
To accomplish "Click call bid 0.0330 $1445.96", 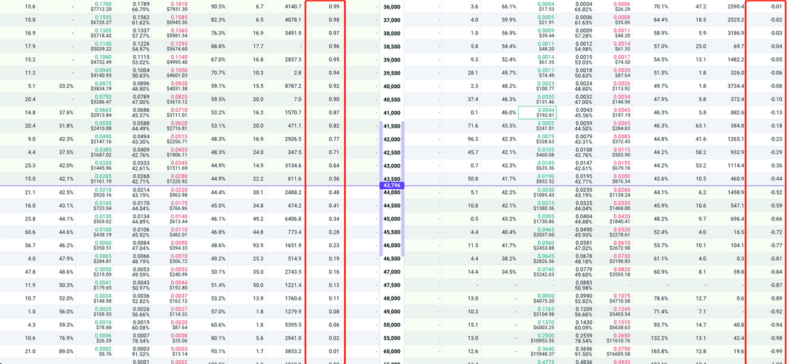I will [x=100, y=166].
